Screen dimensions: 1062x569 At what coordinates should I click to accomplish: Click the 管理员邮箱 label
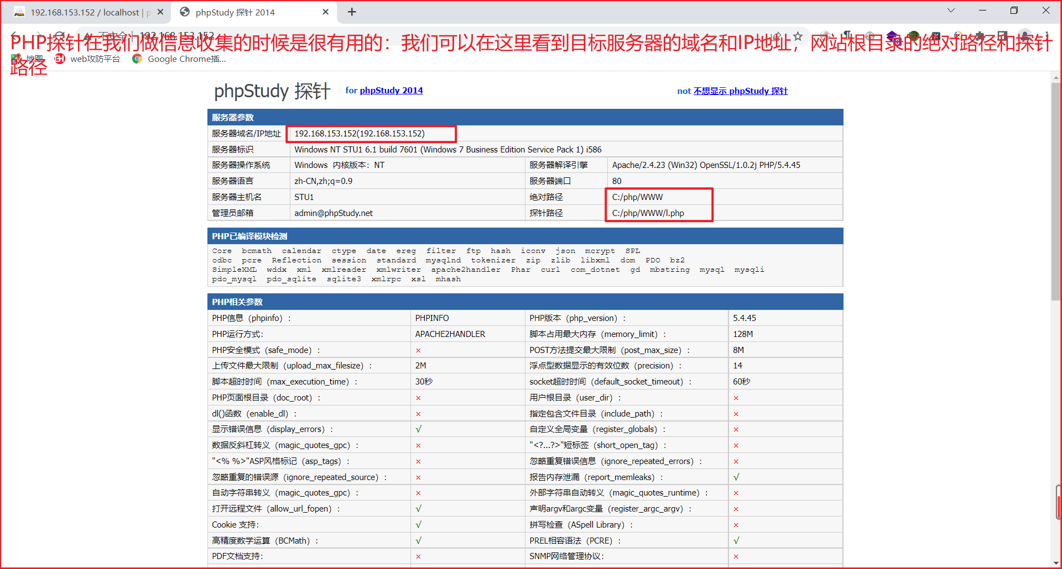tap(232, 213)
